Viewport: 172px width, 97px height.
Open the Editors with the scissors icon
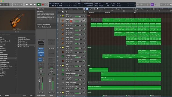(21, 5)
